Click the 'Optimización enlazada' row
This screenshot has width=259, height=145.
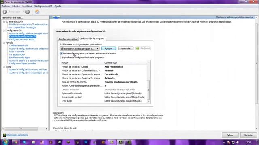click(x=104, y=93)
